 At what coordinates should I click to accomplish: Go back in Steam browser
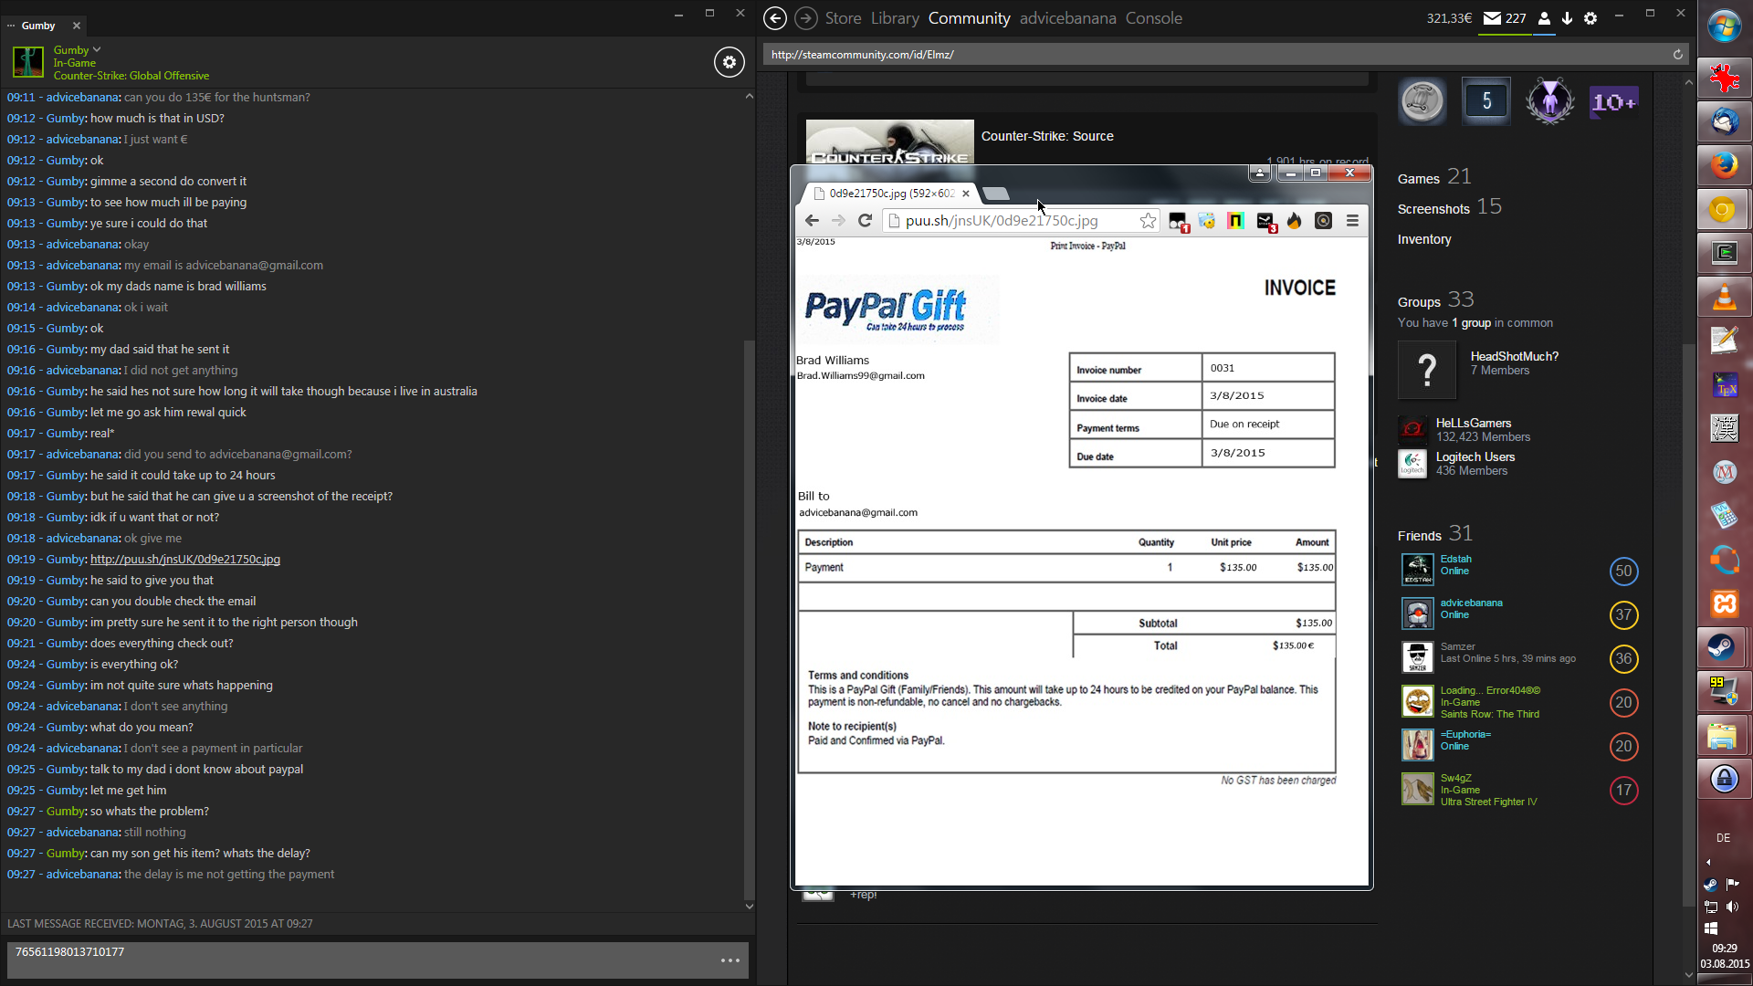(x=774, y=18)
